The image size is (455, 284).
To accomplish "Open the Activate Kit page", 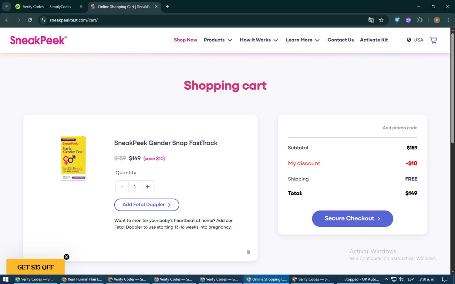I will tap(374, 40).
